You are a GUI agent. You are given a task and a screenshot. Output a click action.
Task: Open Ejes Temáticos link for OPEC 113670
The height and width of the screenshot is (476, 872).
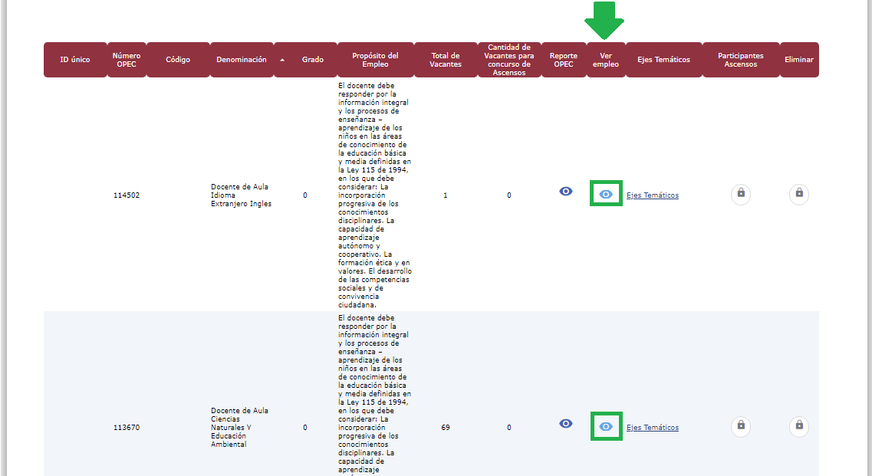652,428
